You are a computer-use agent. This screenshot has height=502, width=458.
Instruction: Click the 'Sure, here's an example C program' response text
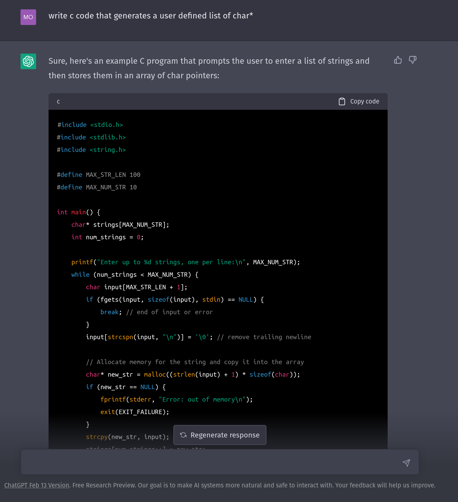pos(209,68)
